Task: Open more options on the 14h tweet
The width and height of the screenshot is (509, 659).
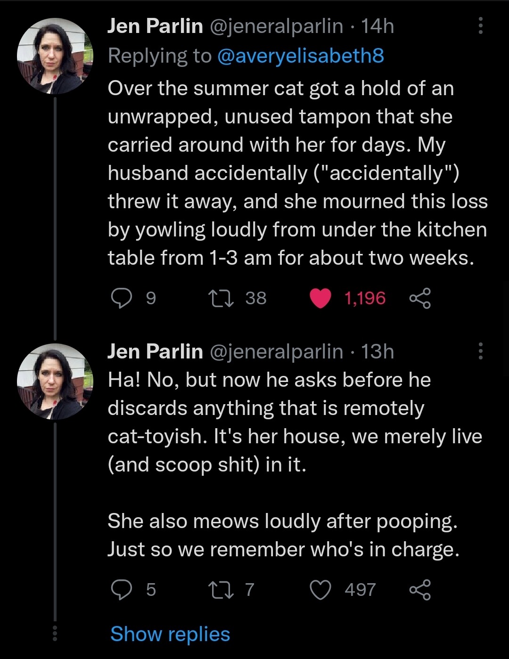Action: pos(480,26)
